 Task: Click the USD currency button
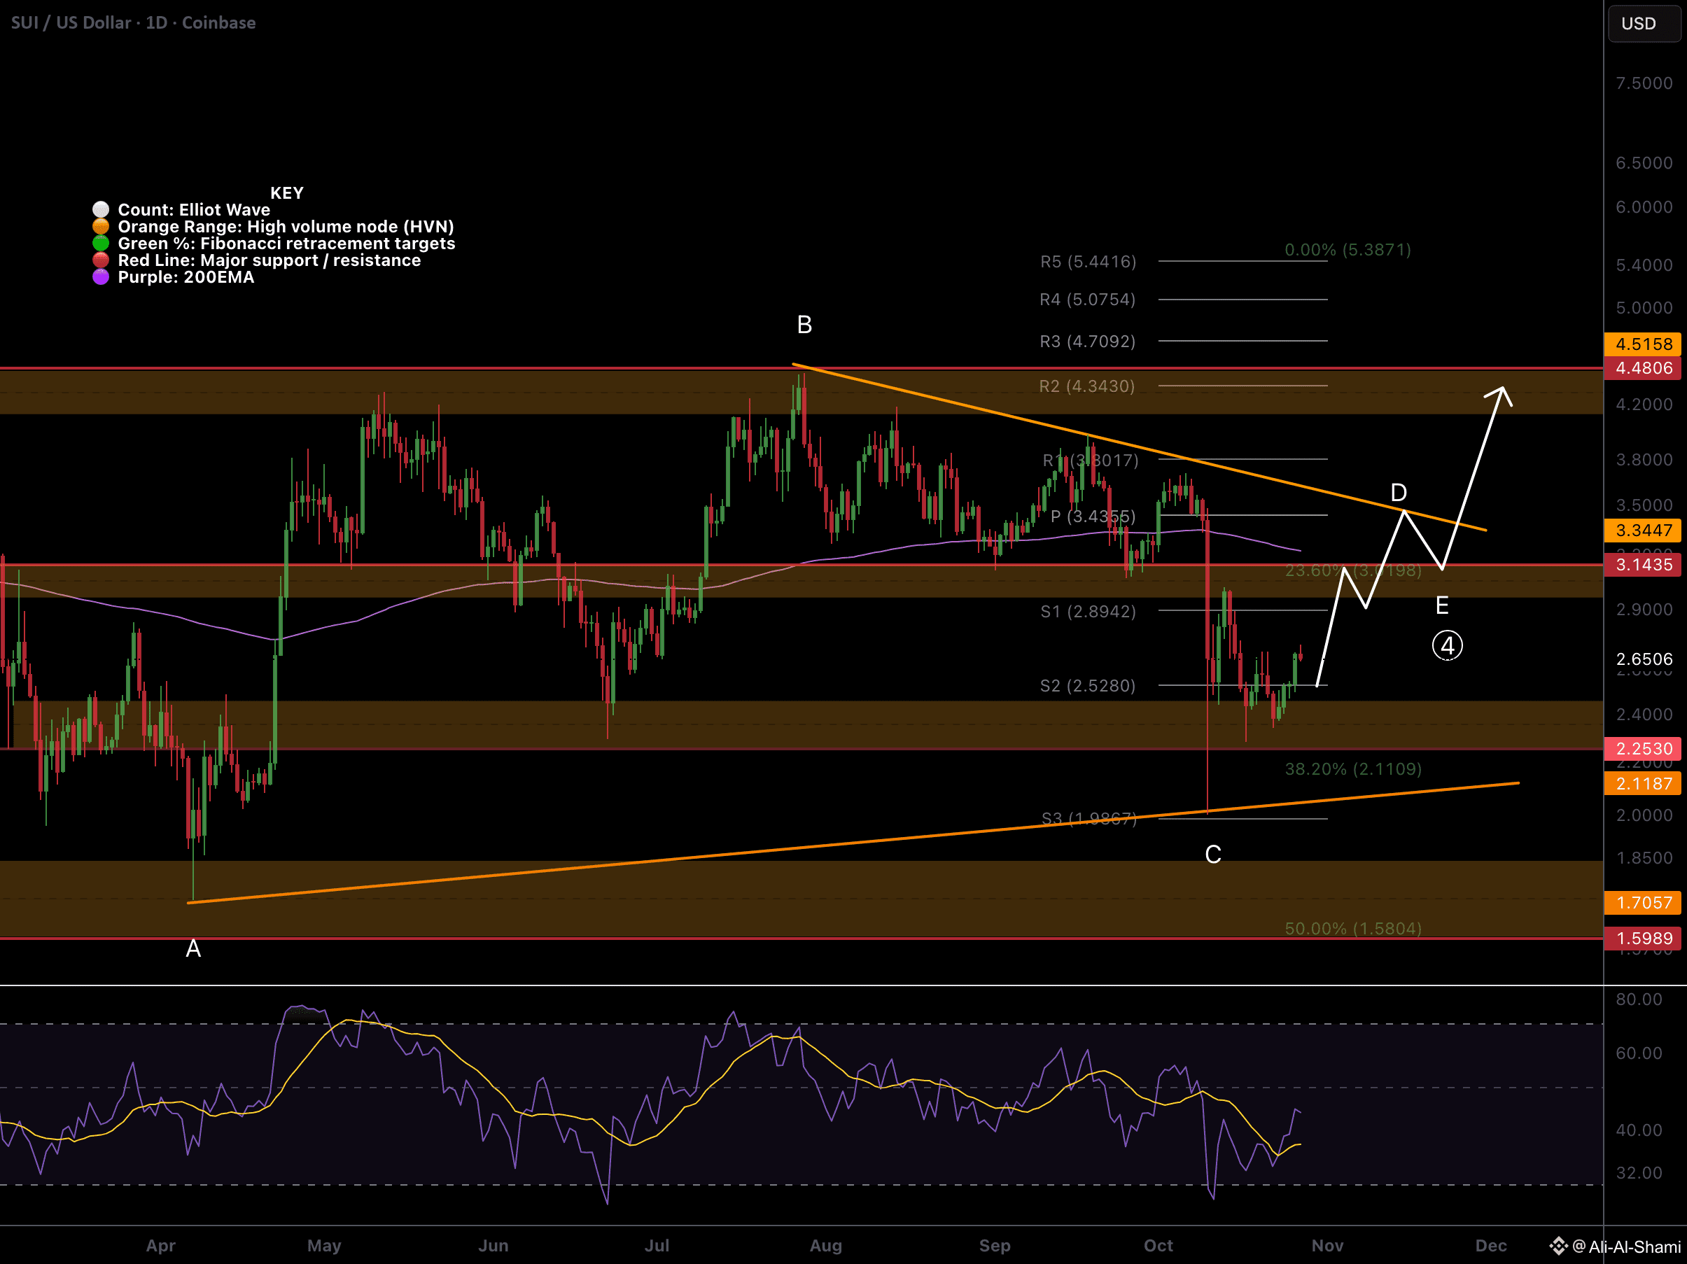click(1643, 24)
